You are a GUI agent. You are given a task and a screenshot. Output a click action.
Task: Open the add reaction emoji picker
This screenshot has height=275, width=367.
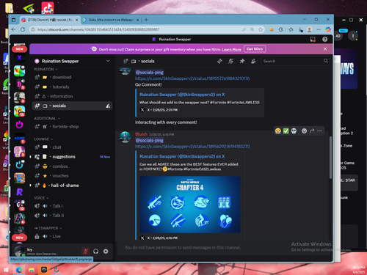(304, 131)
